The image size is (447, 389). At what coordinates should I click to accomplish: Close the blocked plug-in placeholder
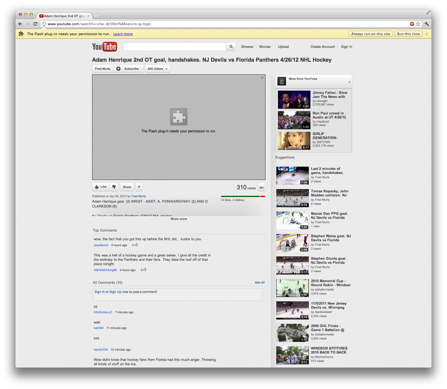click(262, 78)
